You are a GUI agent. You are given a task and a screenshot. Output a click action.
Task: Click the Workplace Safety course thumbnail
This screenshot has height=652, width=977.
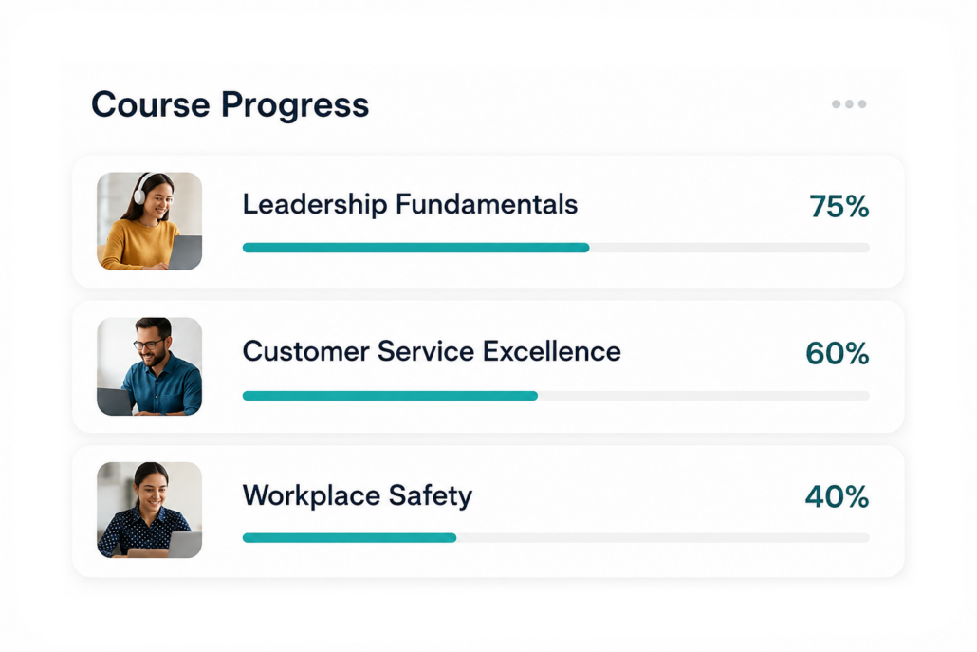(x=150, y=510)
